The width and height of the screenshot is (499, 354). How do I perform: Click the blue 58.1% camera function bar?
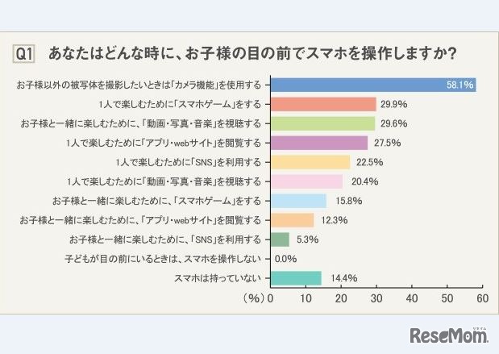point(371,85)
